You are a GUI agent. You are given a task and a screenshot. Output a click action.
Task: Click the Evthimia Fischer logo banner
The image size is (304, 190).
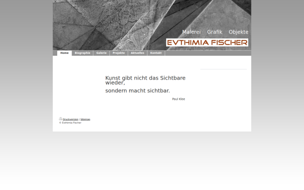207,43
